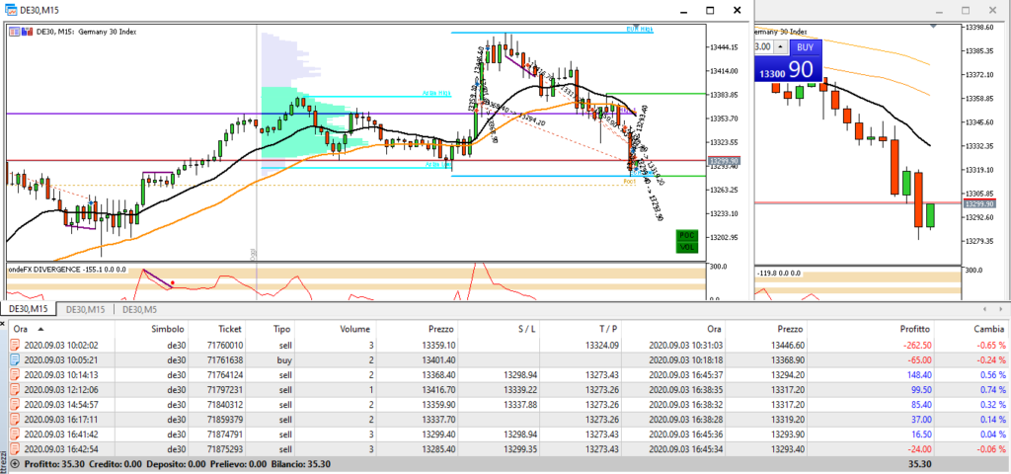Click the sell order icon for ticket 71874791
Image resolution: width=1011 pixels, height=474 pixels.
[x=16, y=434]
